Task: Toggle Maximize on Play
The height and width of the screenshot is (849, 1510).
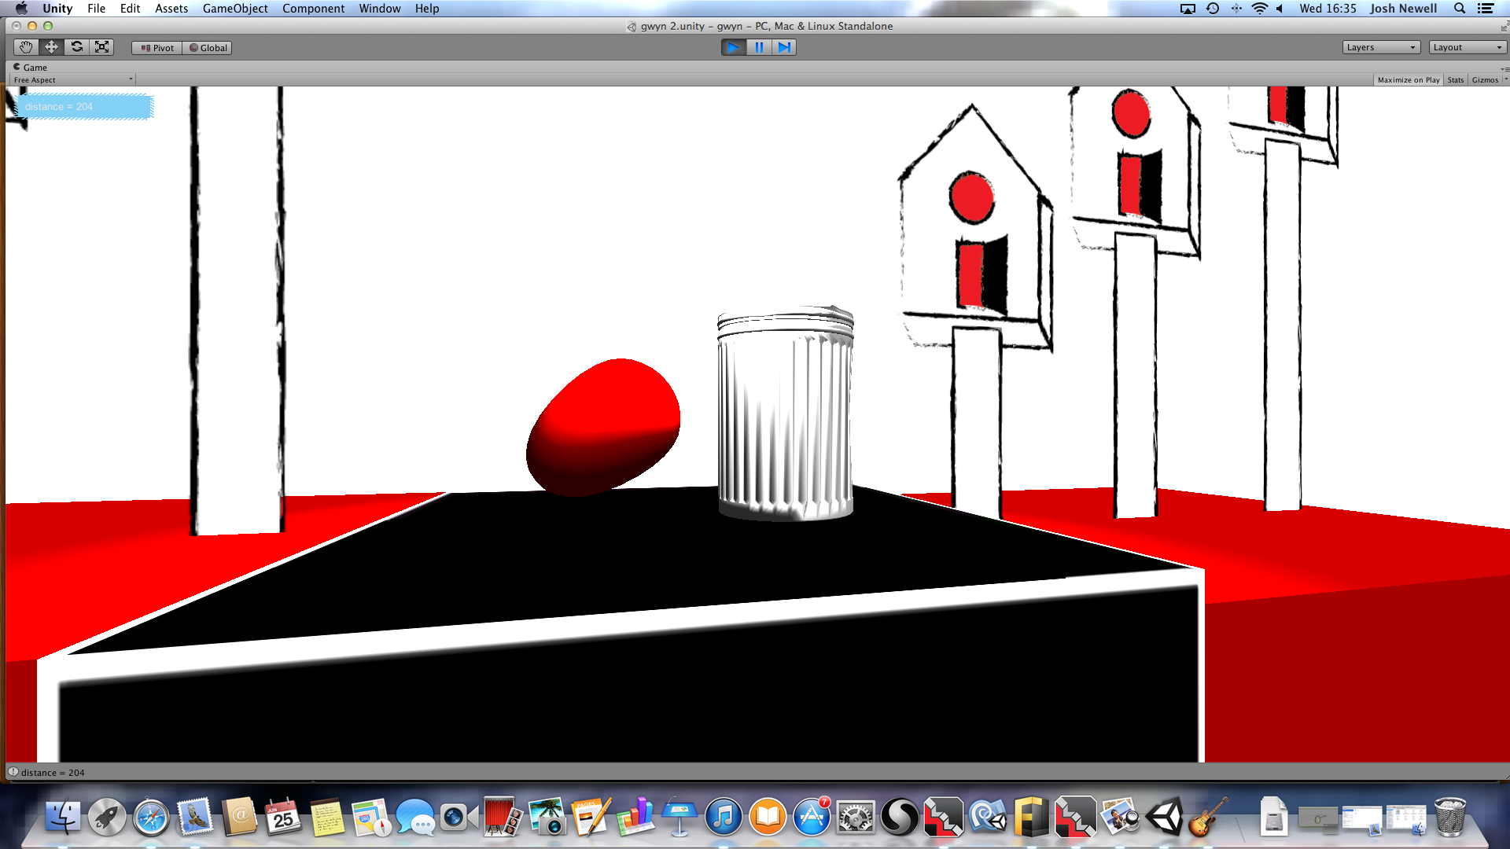Action: coord(1408,80)
